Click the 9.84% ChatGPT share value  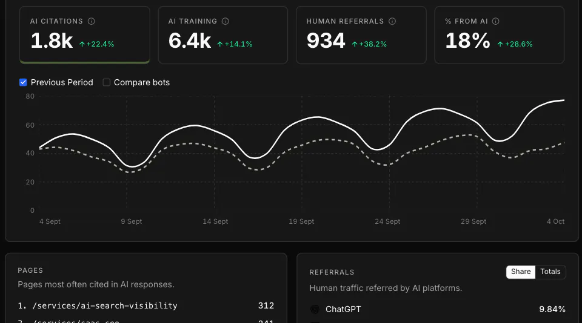(552, 309)
